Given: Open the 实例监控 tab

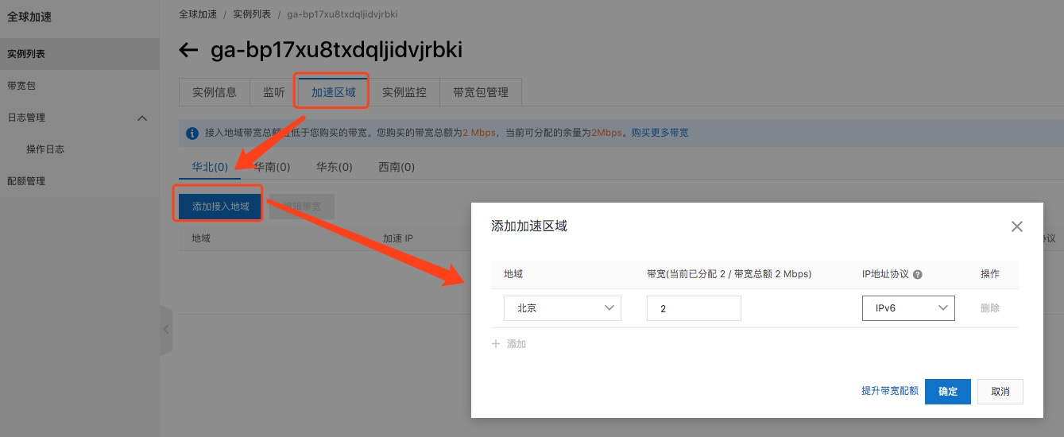Looking at the screenshot, I should point(404,92).
